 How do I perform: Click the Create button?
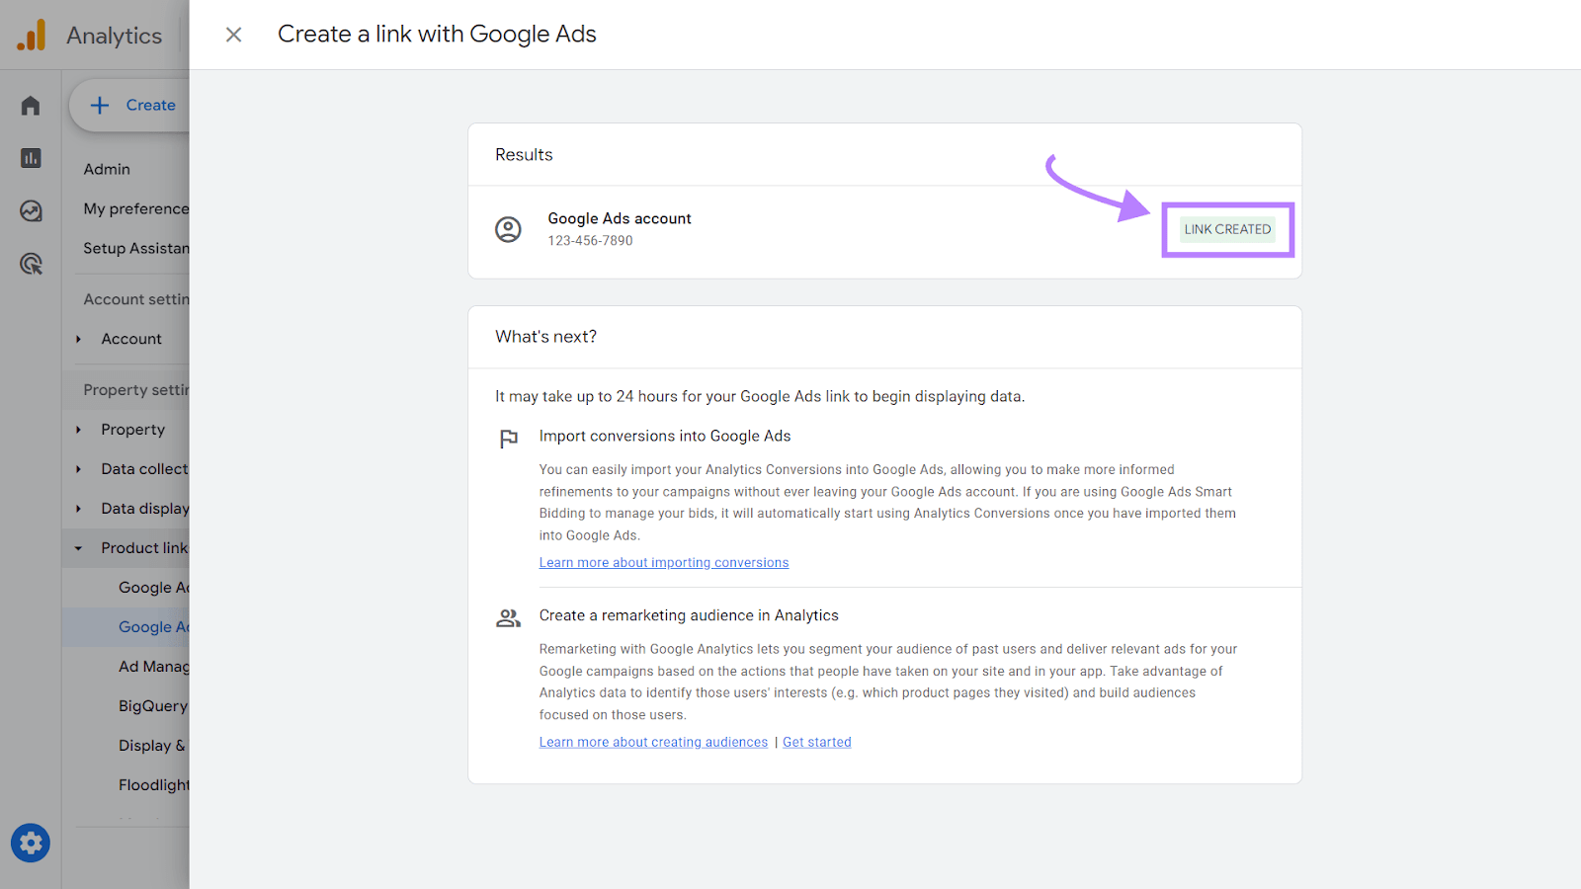[133, 105]
